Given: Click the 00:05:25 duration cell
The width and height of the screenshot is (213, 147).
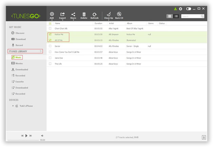Looking at the screenshot, I should coord(98,64).
